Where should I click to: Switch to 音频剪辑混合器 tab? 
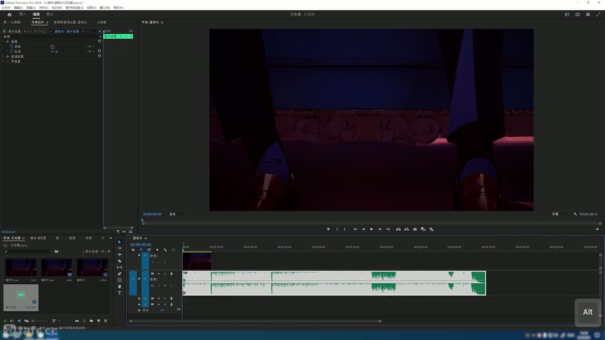(x=70, y=22)
